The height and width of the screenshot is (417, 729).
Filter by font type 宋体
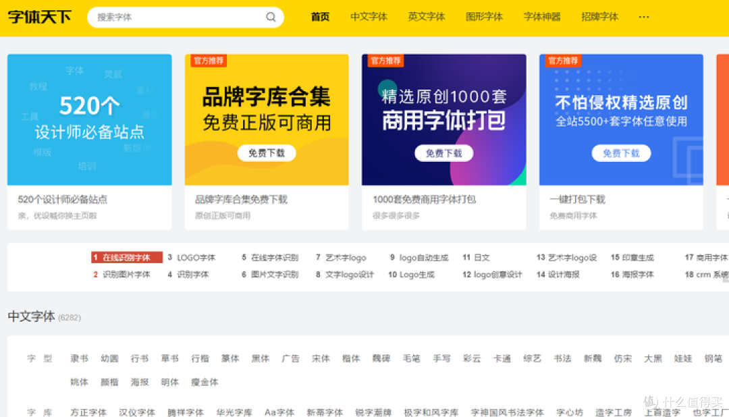click(x=321, y=358)
